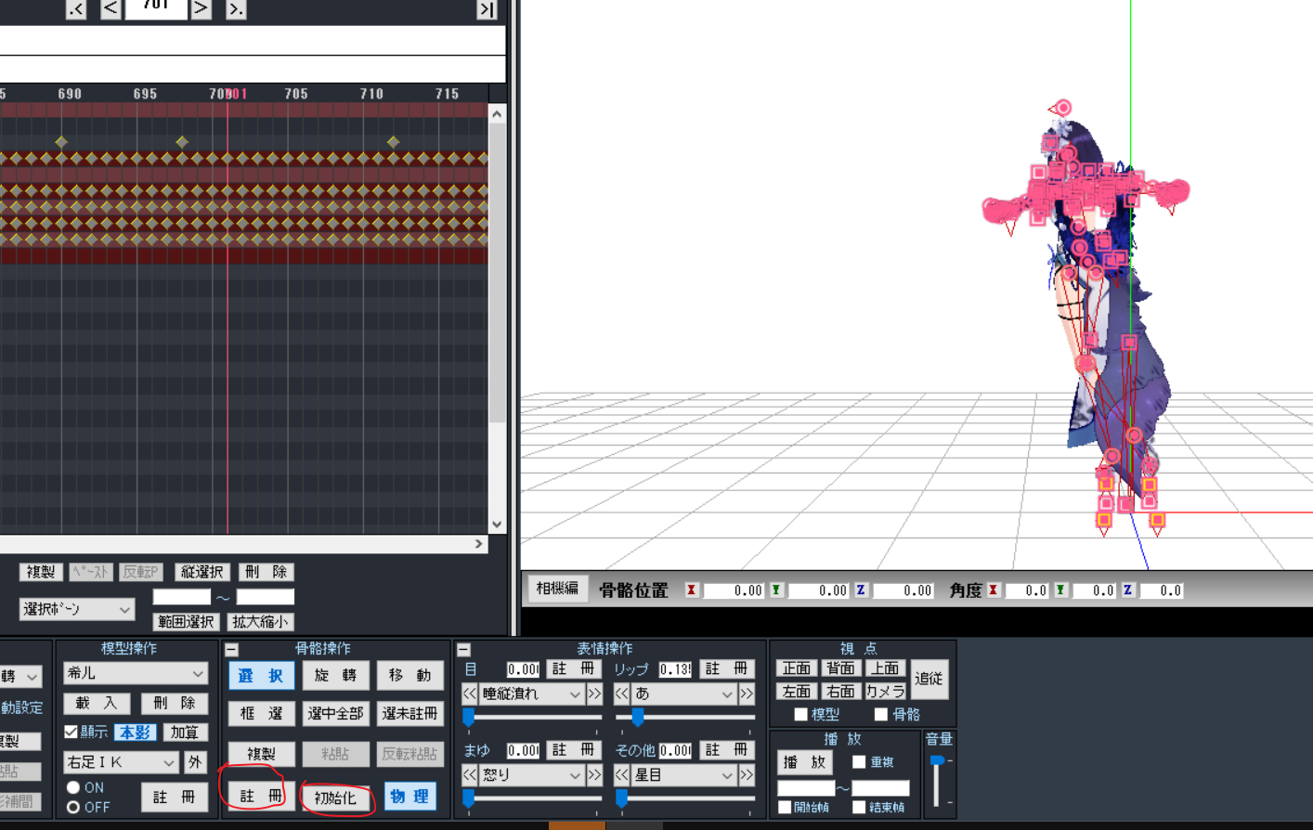The height and width of the screenshot is (830, 1313).
Task: Switch to 旋轉 bone rotate mode
Action: click(x=335, y=675)
